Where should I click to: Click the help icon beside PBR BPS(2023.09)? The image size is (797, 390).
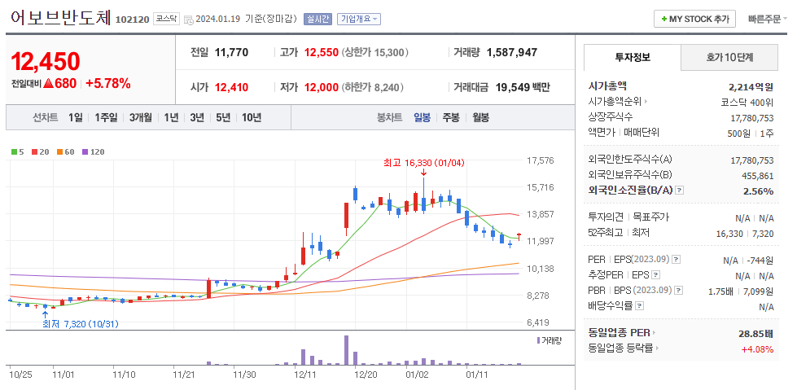tap(678, 291)
